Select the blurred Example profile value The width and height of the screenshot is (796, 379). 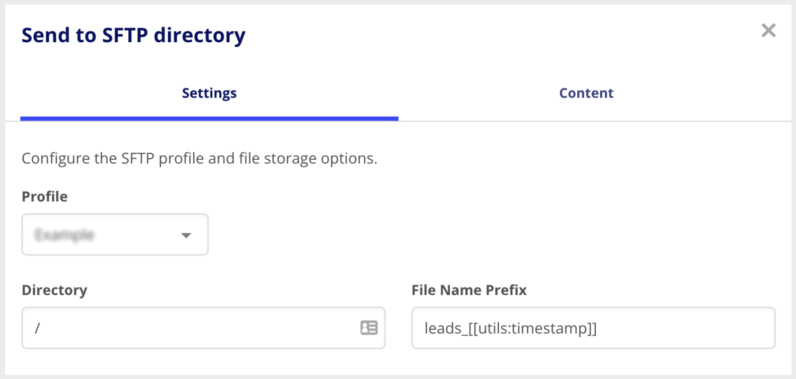[64, 235]
